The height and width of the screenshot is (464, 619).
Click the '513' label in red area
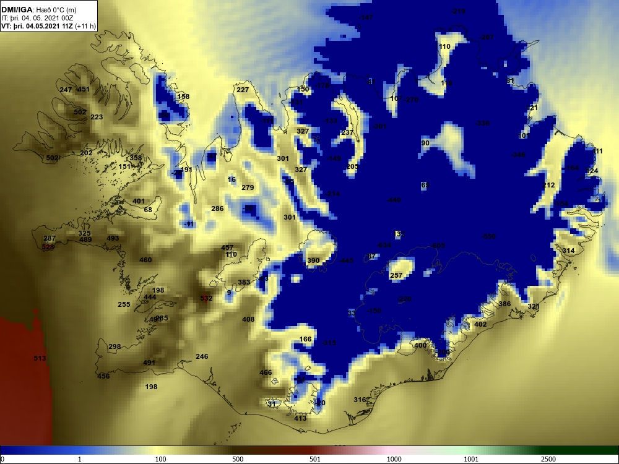[40, 358]
